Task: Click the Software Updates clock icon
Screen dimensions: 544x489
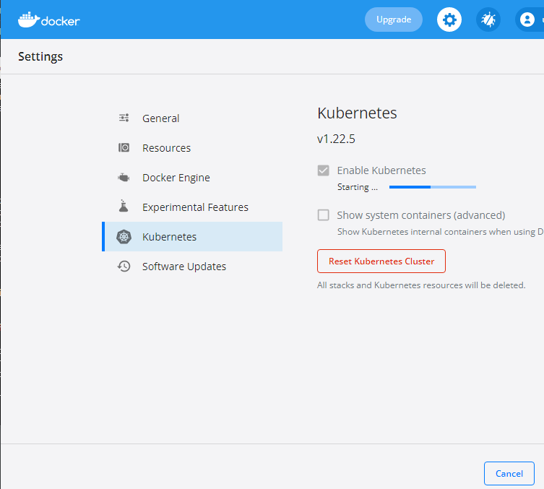Action: pyautogui.click(x=124, y=267)
